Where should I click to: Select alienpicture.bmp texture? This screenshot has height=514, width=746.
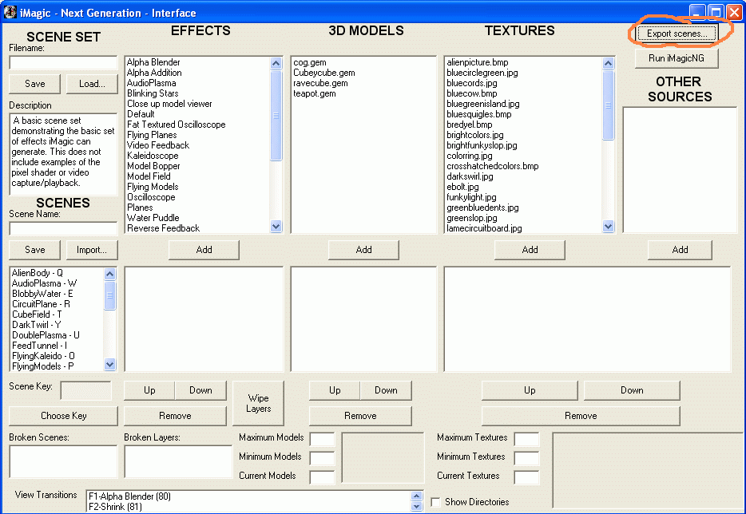click(478, 62)
